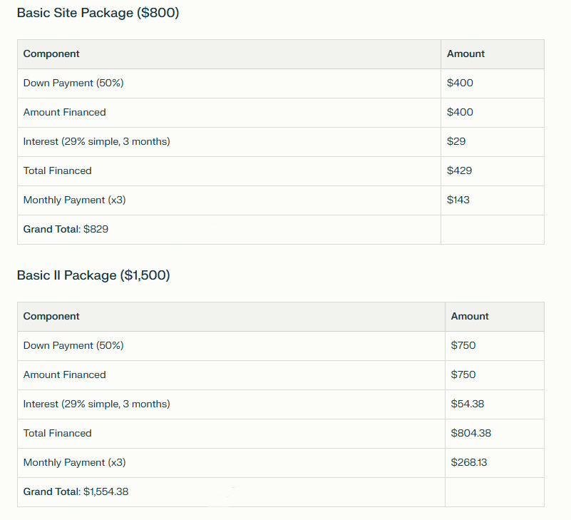Viewport: 571px width, 520px height.
Task: Select the $29 interest amount
Action: tap(456, 142)
